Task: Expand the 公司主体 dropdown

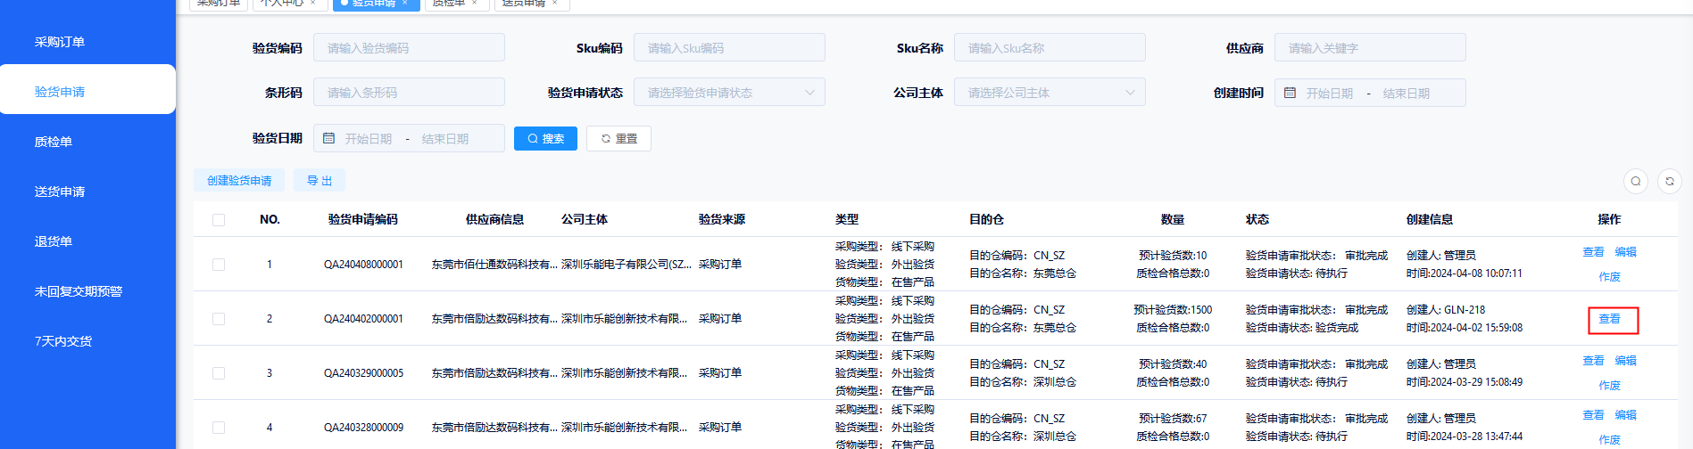Action: coord(1049,93)
